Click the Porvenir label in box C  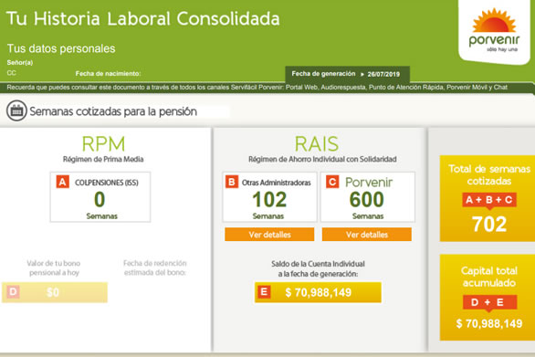click(369, 183)
